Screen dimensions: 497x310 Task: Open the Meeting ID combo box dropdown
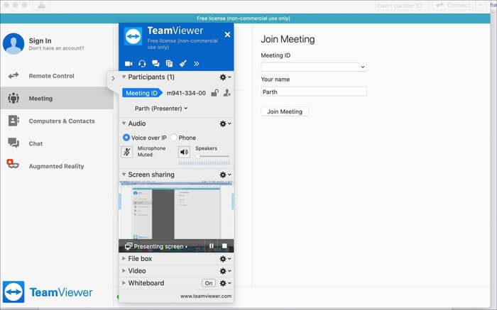(363, 67)
